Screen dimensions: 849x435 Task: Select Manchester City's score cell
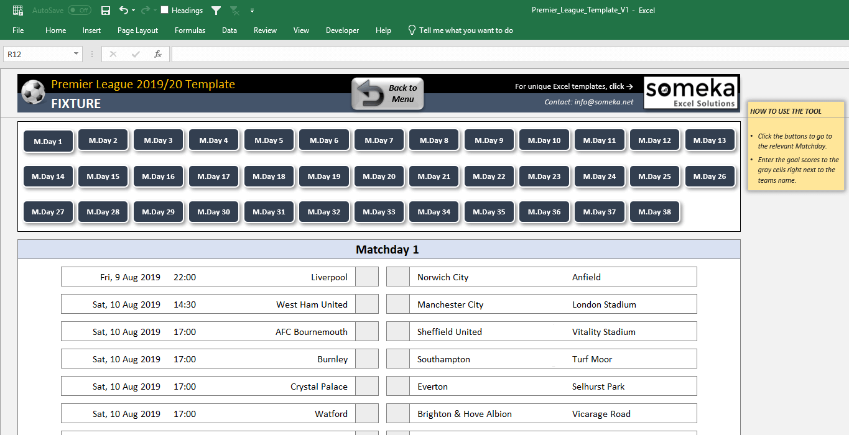tap(398, 304)
